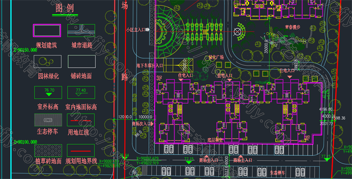Click the 图例 legend title text

pyautogui.click(x=65, y=8)
